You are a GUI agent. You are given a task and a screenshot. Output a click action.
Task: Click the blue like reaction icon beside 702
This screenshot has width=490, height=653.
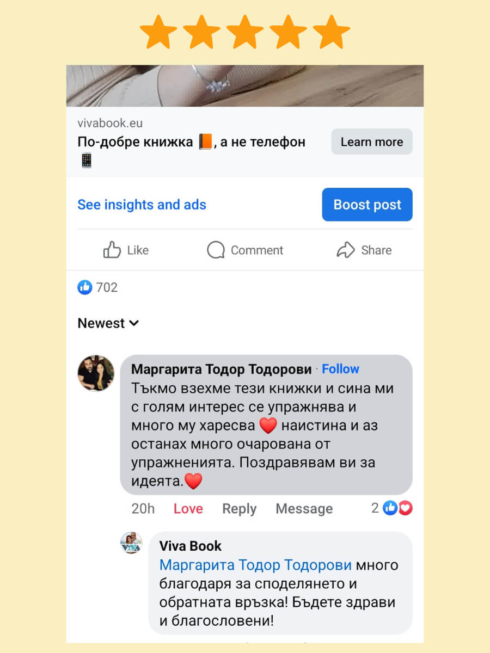pos(85,287)
